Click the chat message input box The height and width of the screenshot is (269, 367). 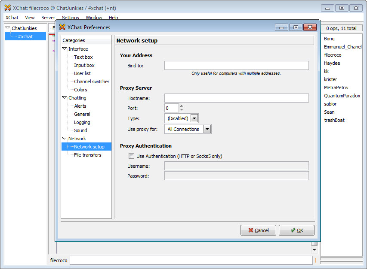point(191,260)
